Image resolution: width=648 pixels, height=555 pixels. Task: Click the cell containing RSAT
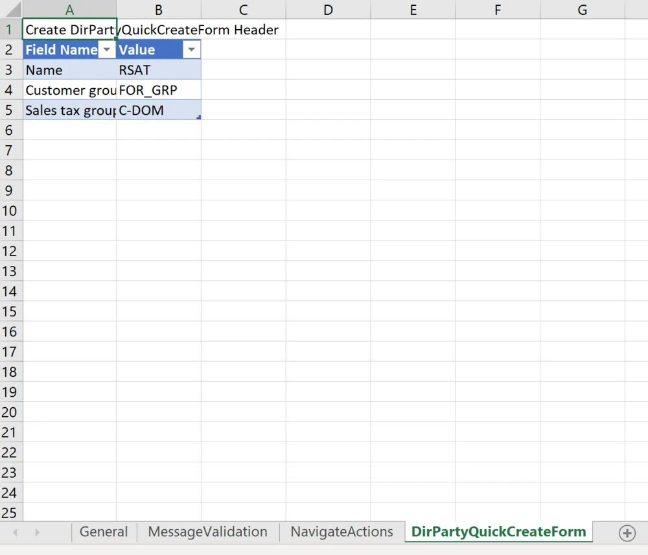158,70
